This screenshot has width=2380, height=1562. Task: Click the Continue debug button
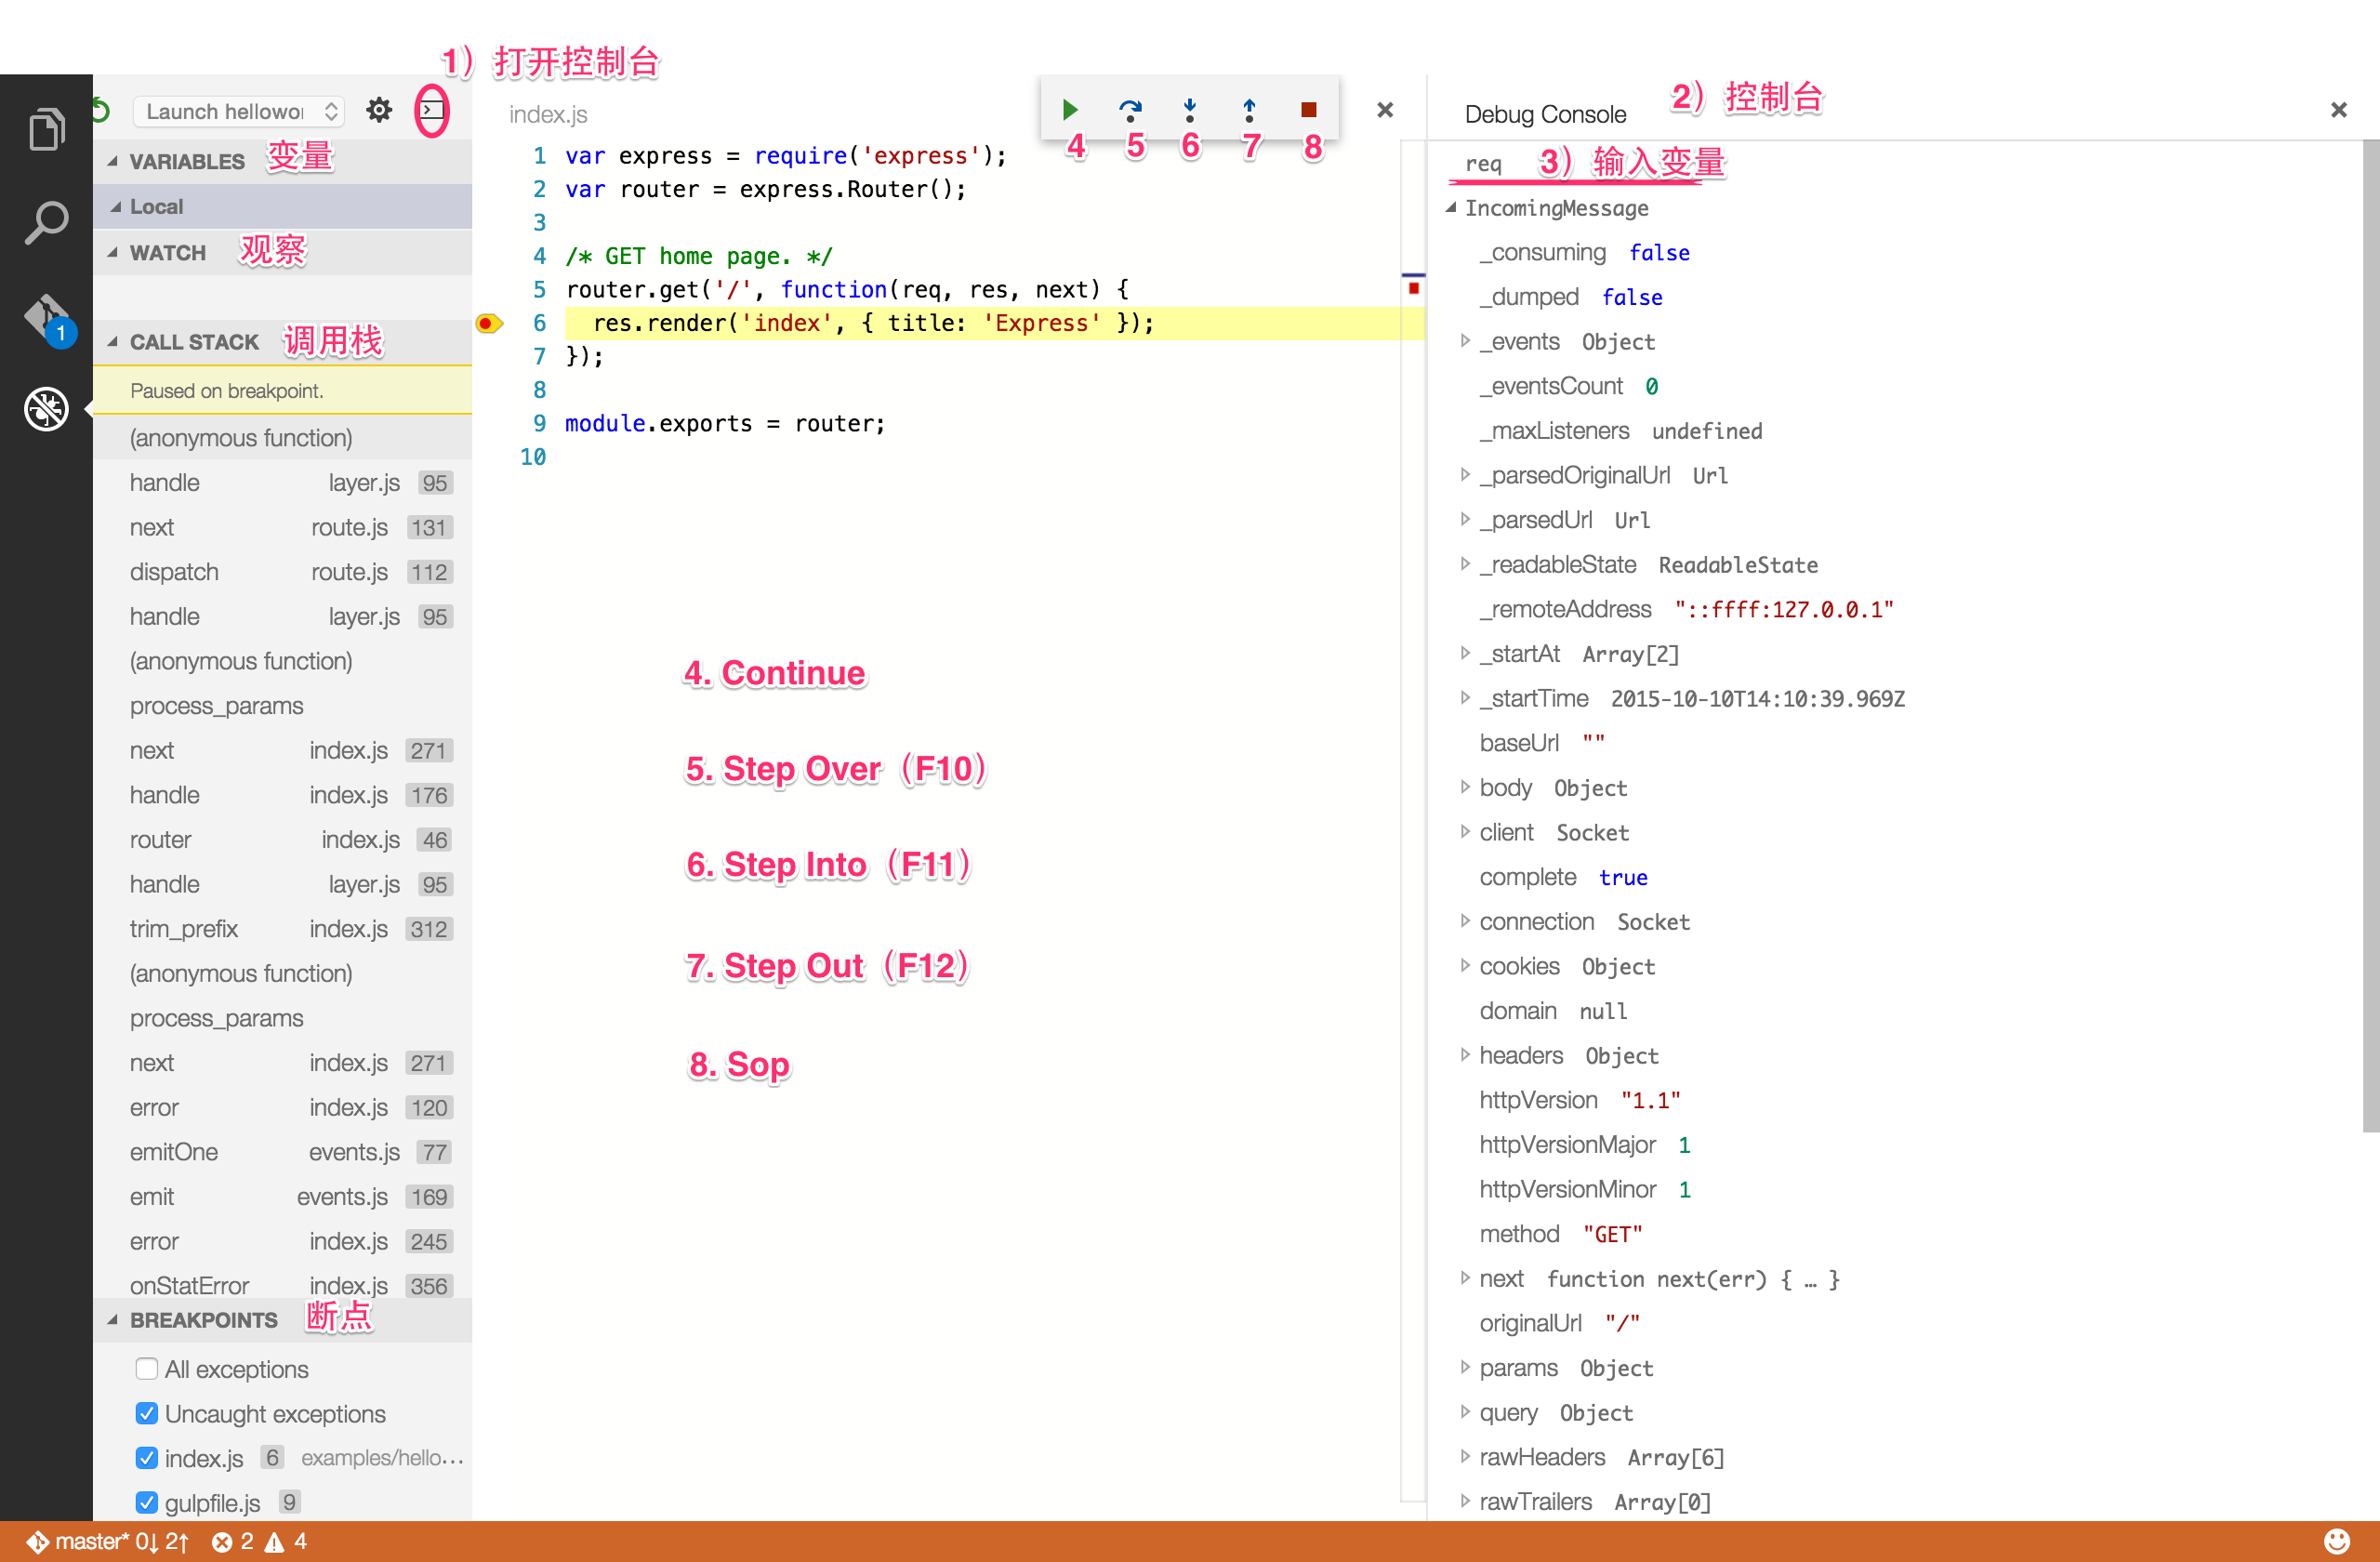(1069, 109)
